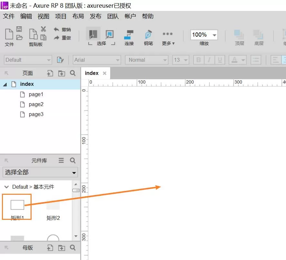
Task: Click the open folder icon
Action: click(x=19, y=37)
